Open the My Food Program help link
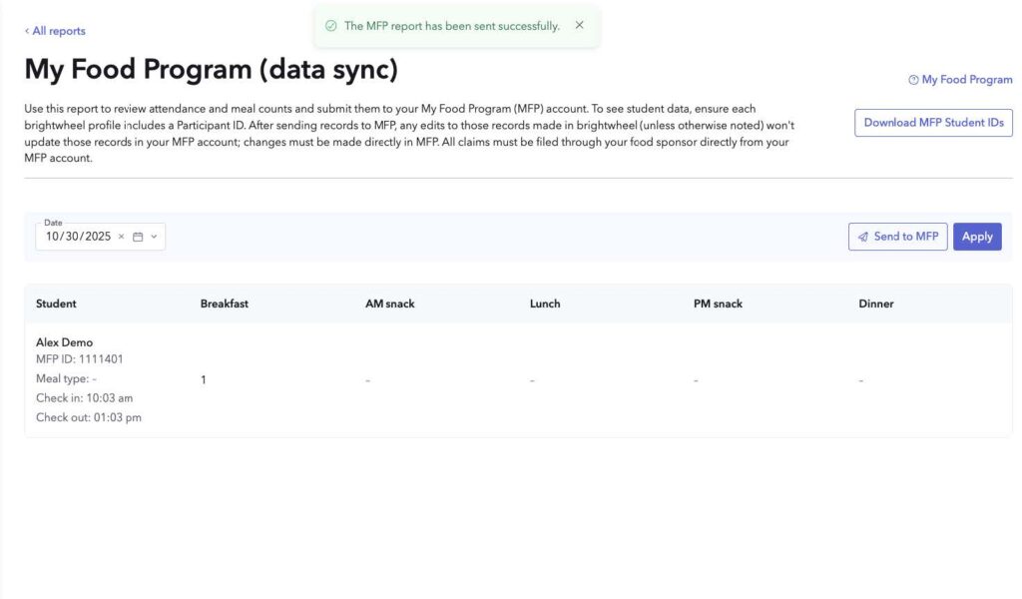The height and width of the screenshot is (599, 1022). tap(966, 80)
